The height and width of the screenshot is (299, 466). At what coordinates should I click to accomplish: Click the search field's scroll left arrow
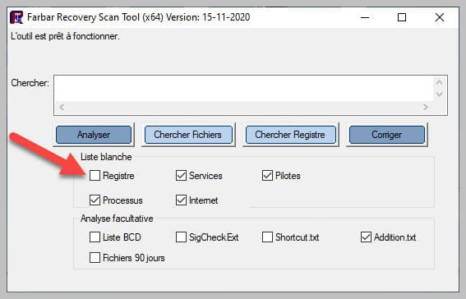pyautogui.click(x=62, y=107)
